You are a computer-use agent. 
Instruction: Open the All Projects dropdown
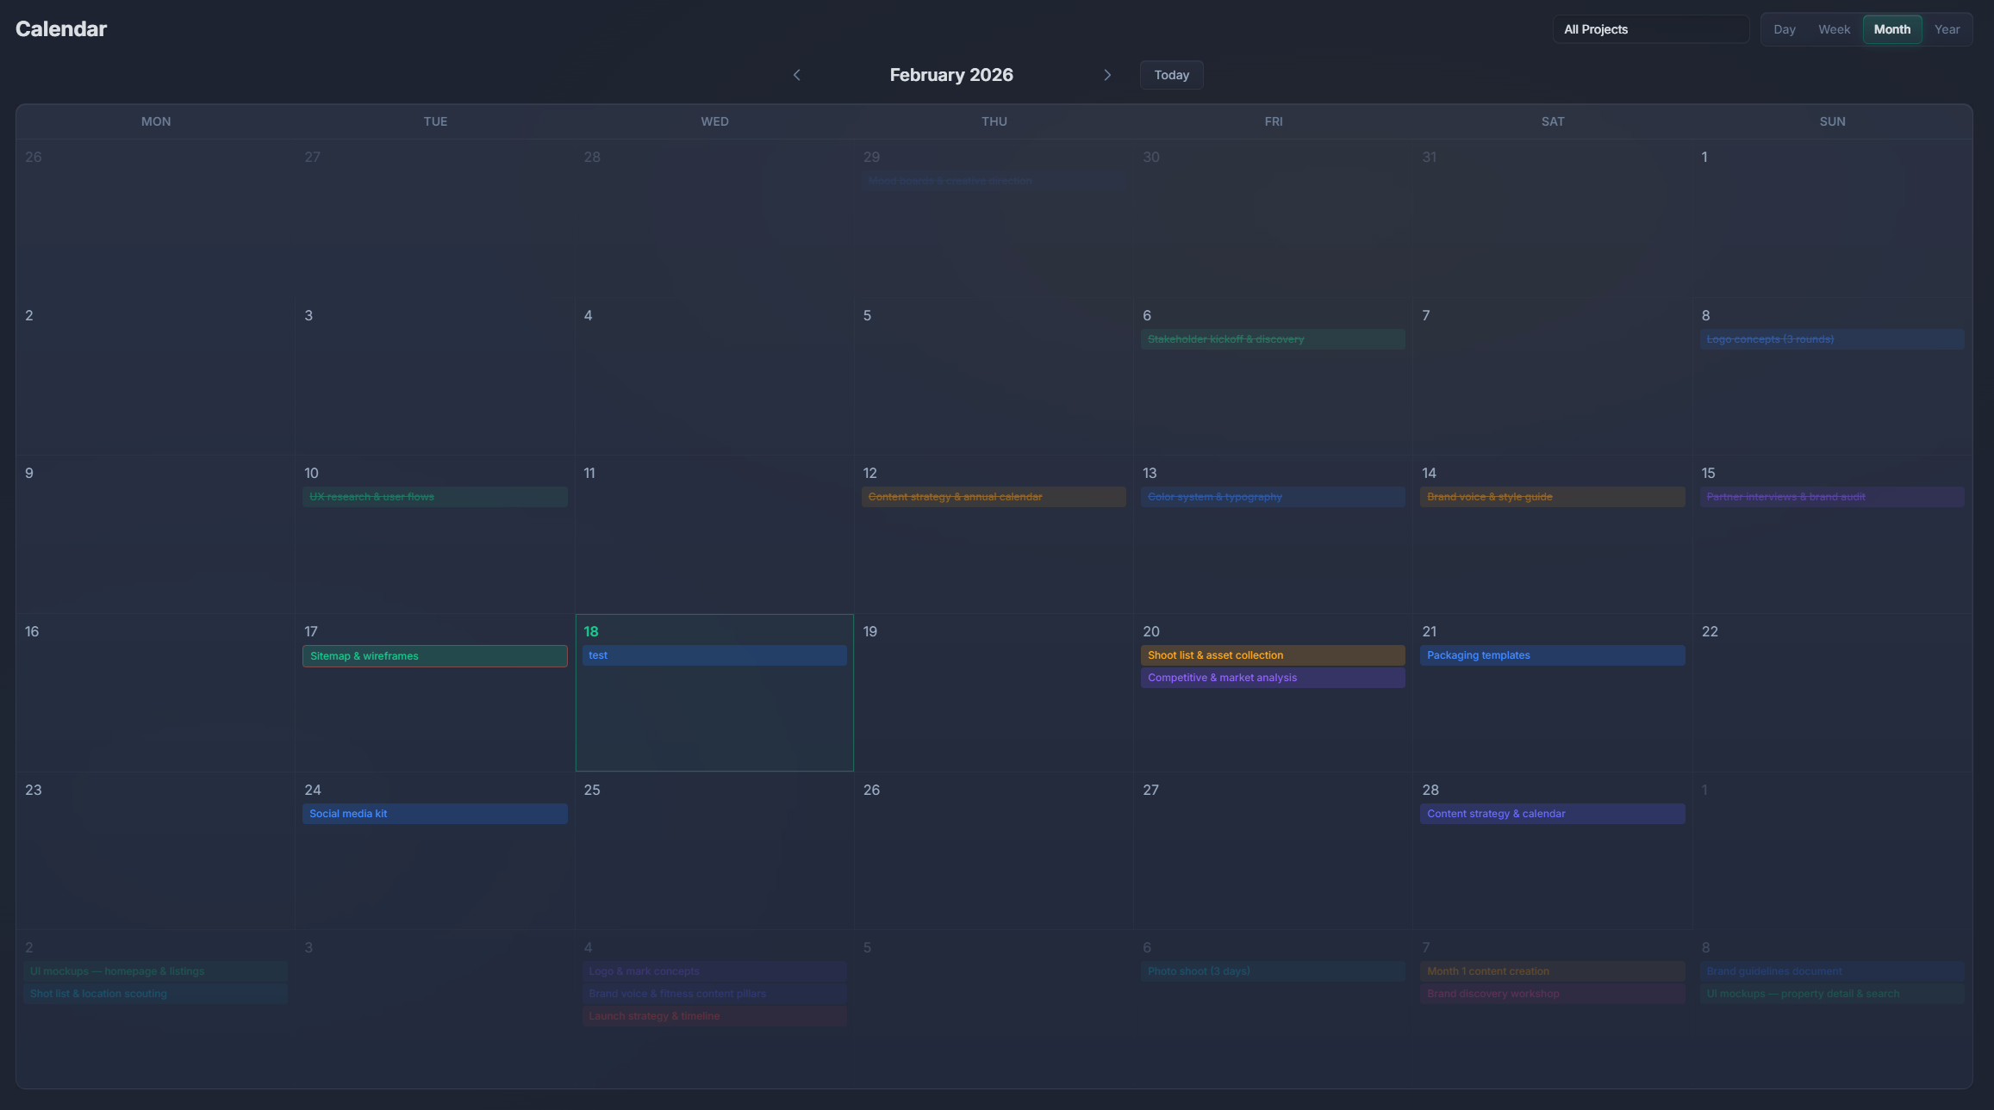[1650, 28]
